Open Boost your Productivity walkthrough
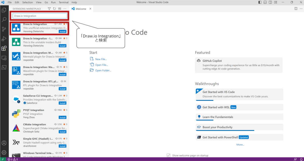 click(239, 127)
